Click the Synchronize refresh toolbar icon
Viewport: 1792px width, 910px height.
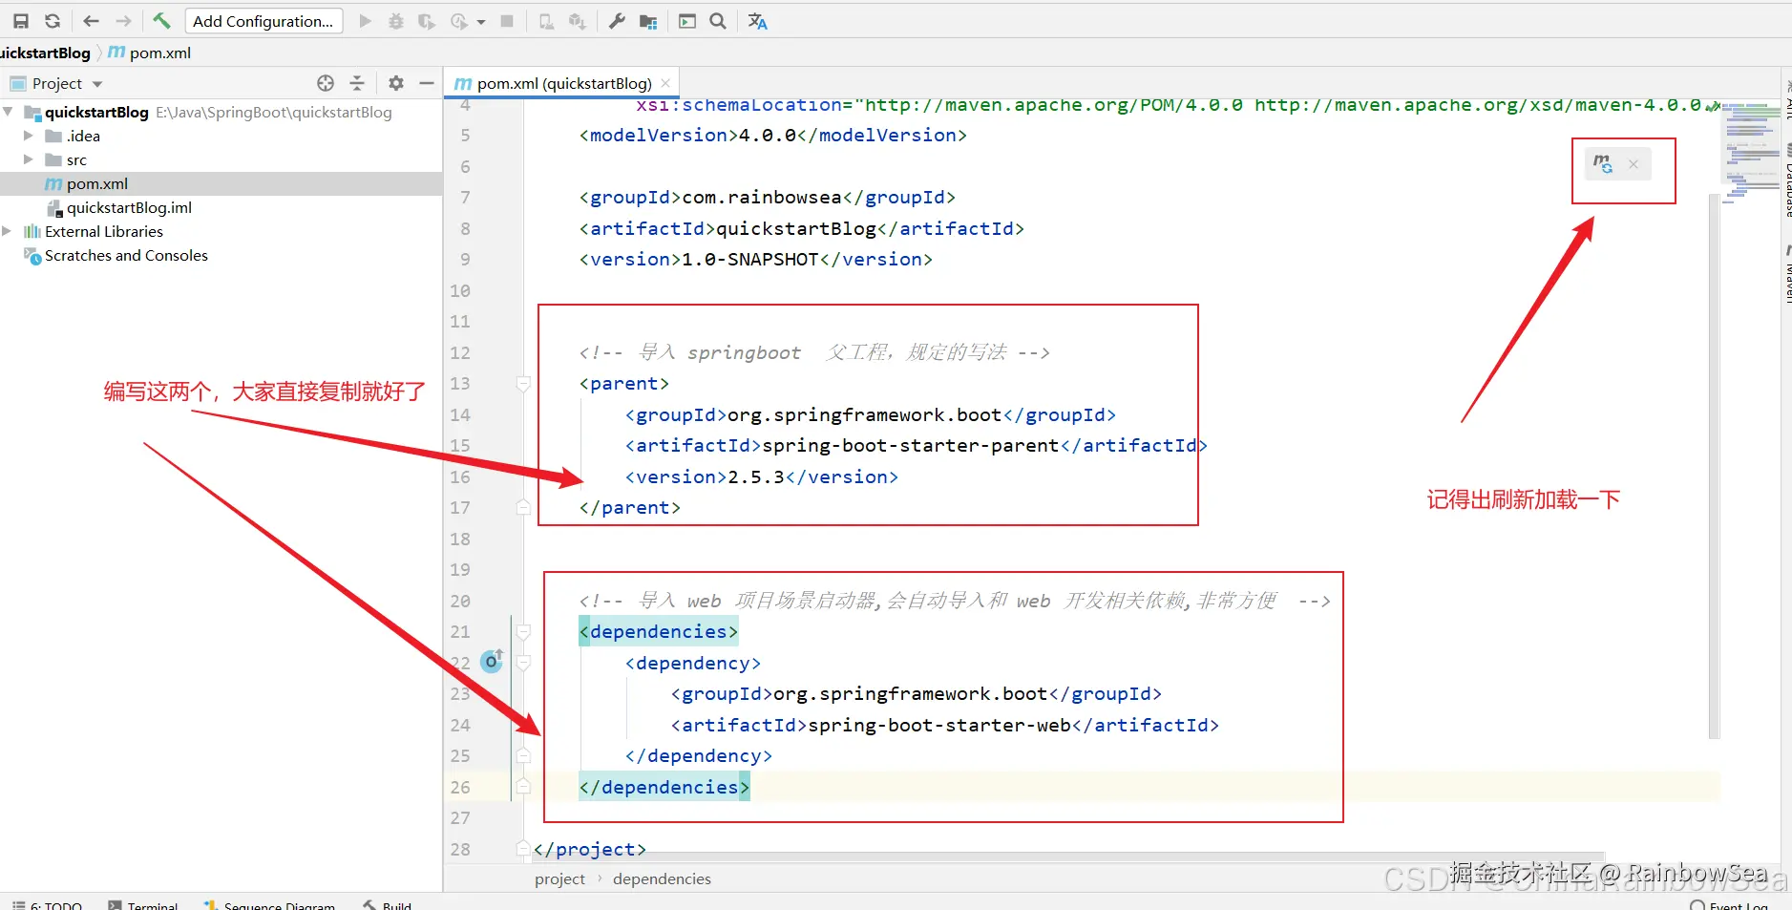pos(53,21)
